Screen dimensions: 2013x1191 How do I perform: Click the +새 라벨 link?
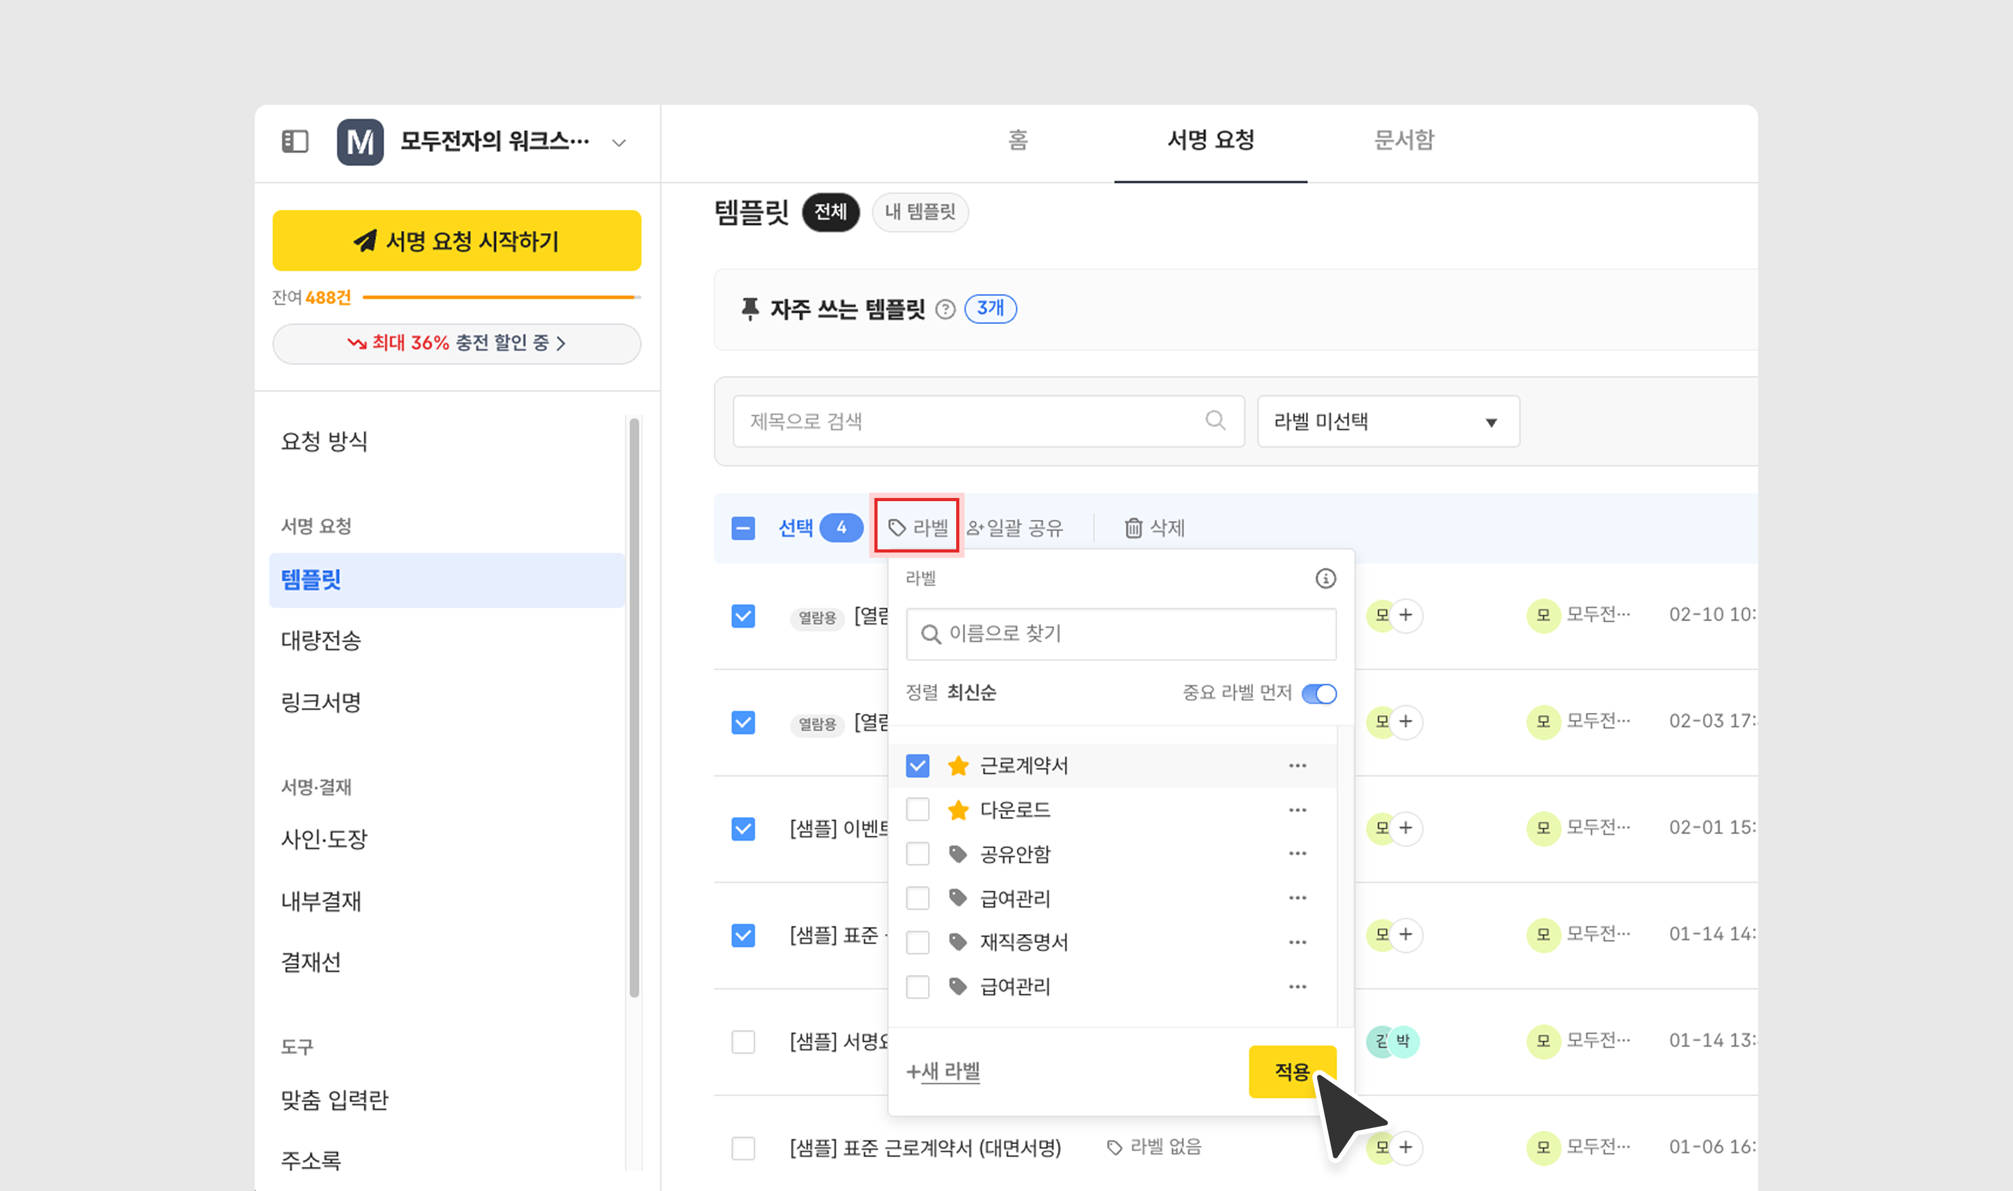point(943,1071)
